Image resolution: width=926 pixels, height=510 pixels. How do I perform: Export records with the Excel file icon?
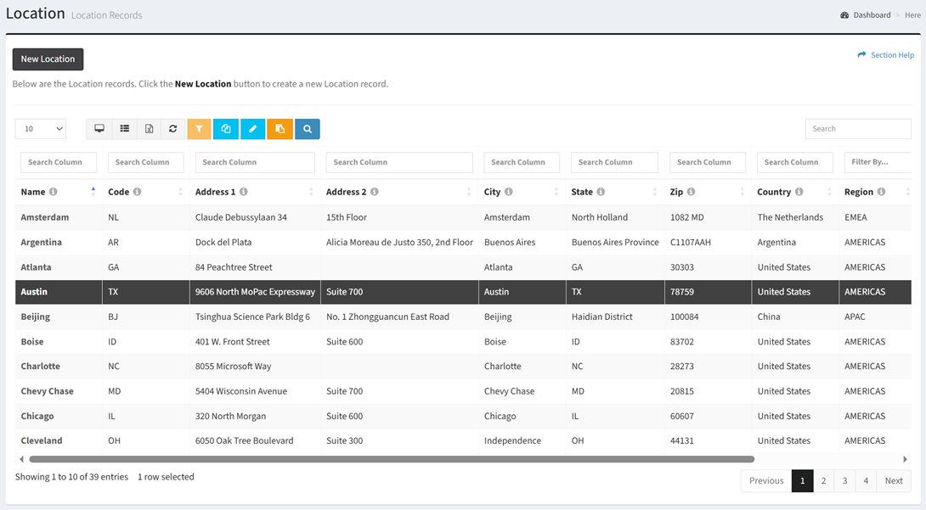pyautogui.click(x=149, y=129)
